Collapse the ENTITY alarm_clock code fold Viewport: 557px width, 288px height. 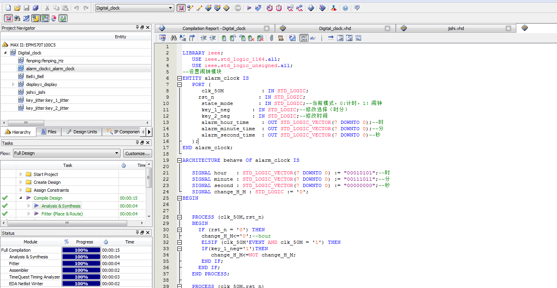(x=179, y=78)
